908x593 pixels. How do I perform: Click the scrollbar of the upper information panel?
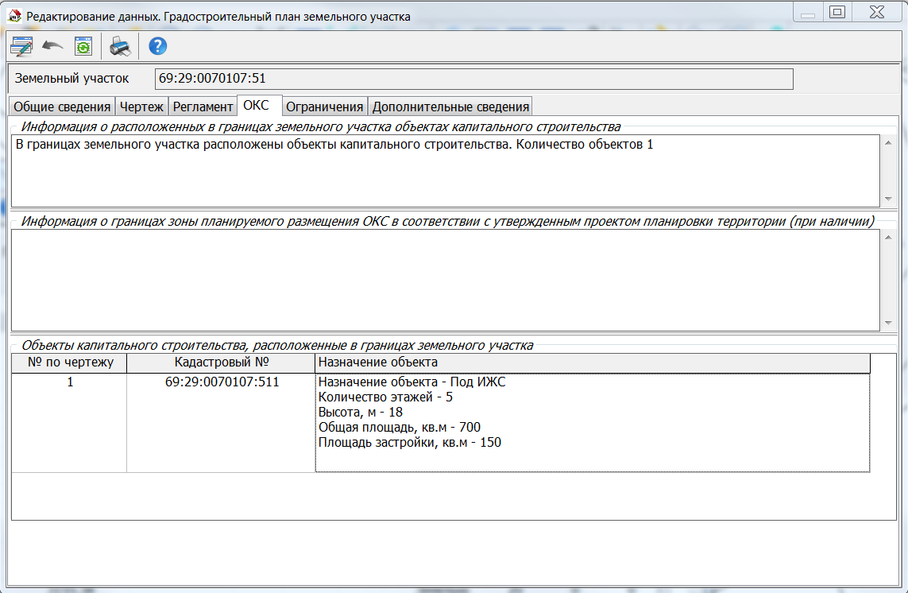887,171
